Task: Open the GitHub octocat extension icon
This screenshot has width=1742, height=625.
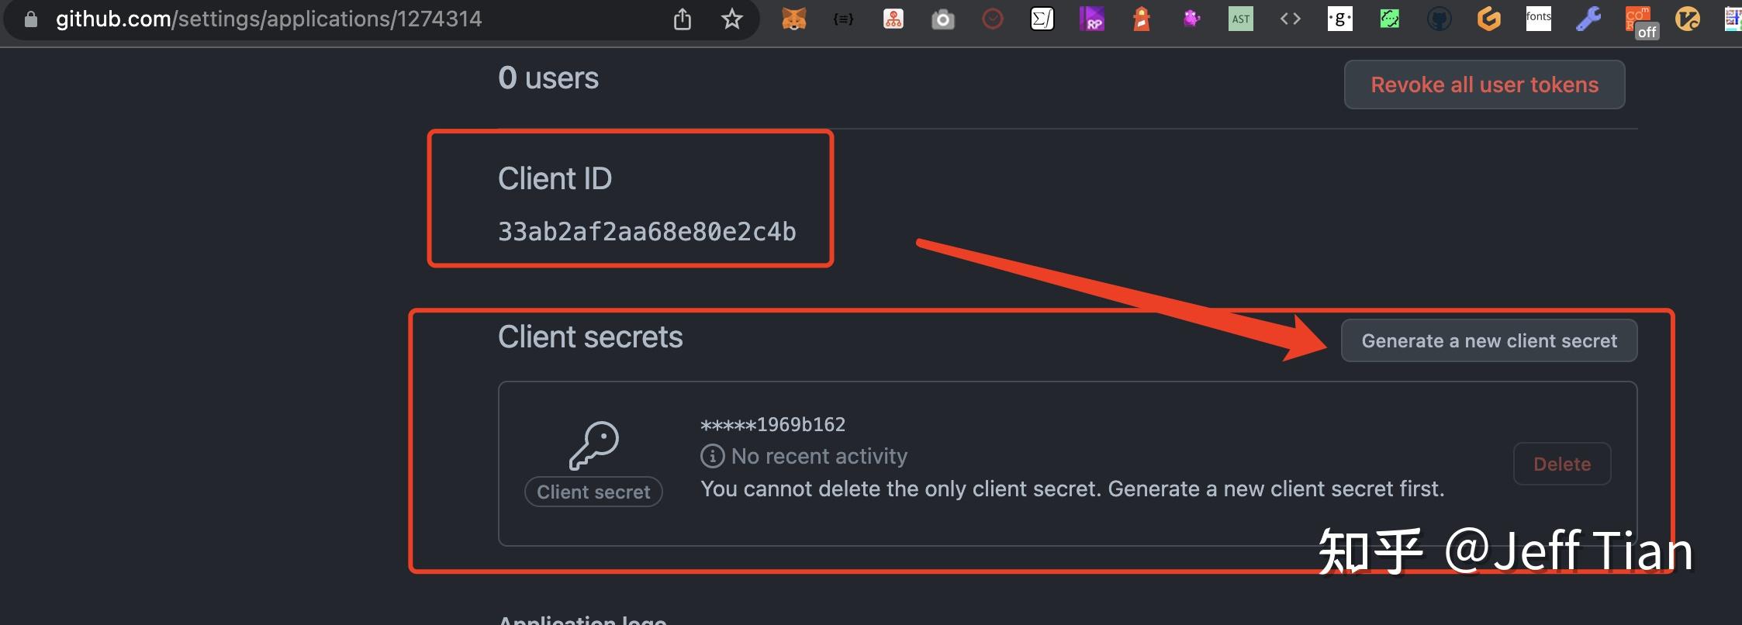Action: point(1439,19)
